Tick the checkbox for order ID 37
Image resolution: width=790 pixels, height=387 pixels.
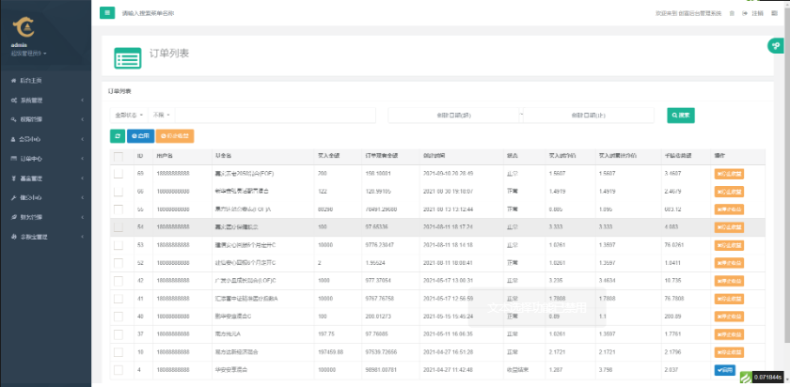pos(118,334)
